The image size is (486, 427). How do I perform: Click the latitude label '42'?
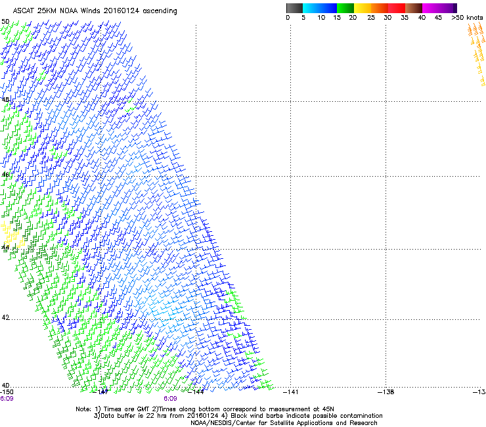5,317
